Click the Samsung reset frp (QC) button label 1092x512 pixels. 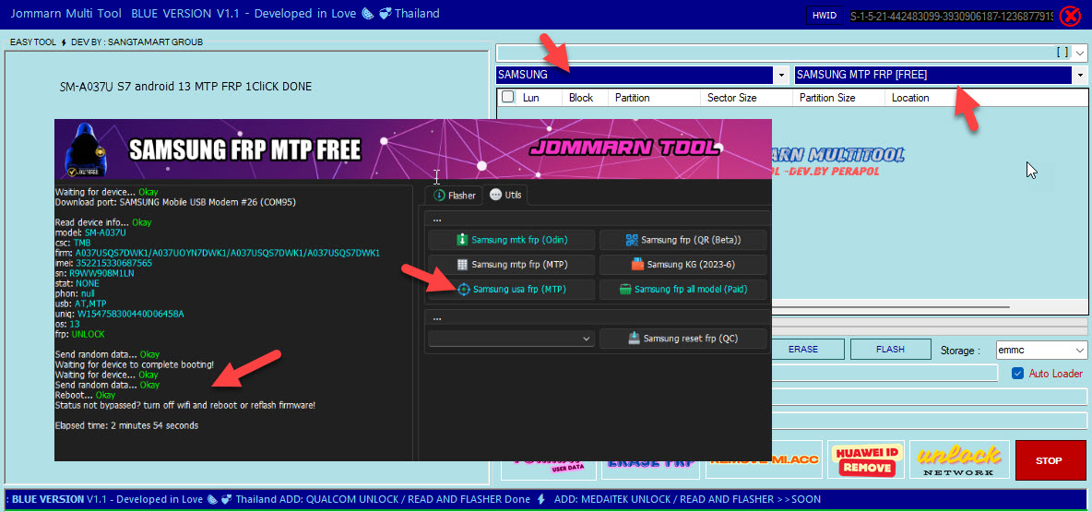pos(690,339)
